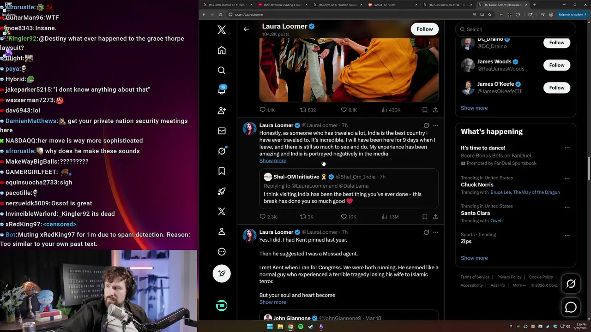Viewport: 591px width, 332px height.
Task: Open Messages envelope icon
Action: pyautogui.click(x=222, y=131)
